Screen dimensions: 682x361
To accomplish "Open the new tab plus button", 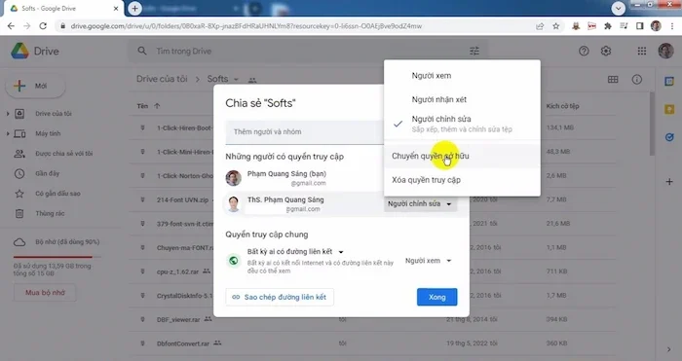I will 134,8.
